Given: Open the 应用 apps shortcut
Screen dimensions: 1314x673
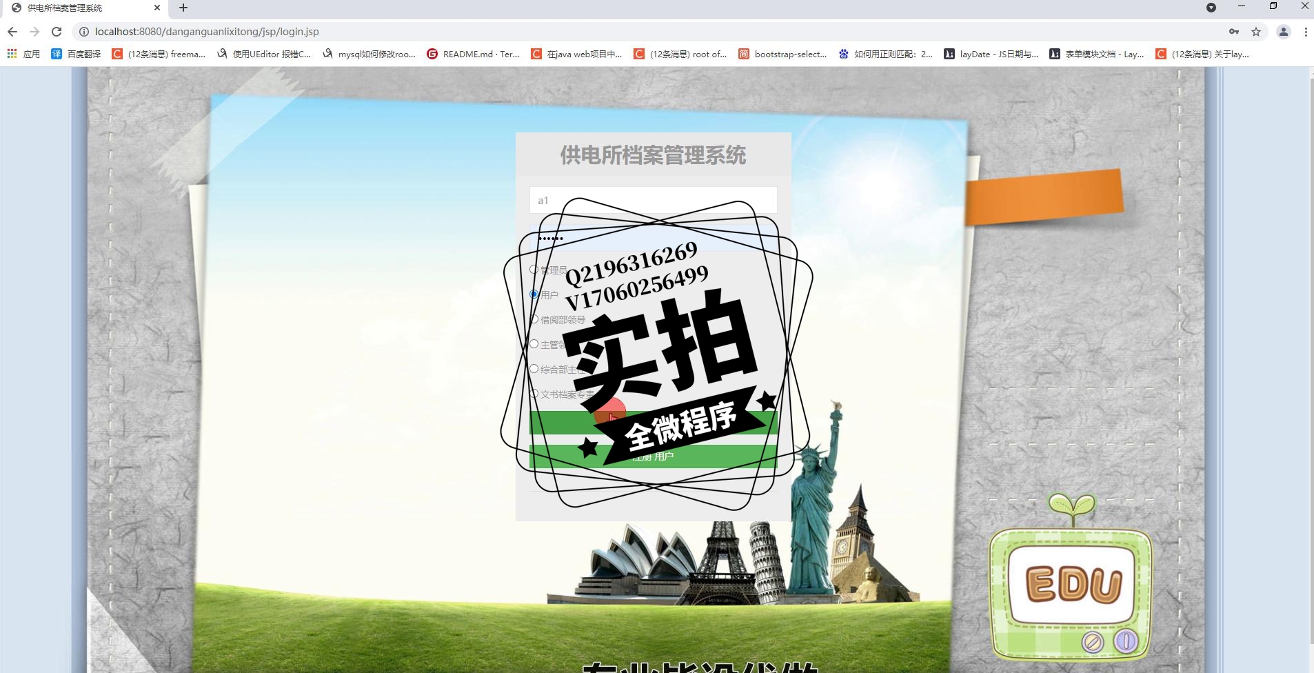Looking at the screenshot, I should [x=23, y=54].
